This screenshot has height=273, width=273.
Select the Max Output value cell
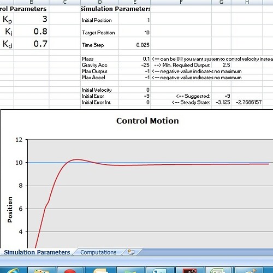coord(135,71)
